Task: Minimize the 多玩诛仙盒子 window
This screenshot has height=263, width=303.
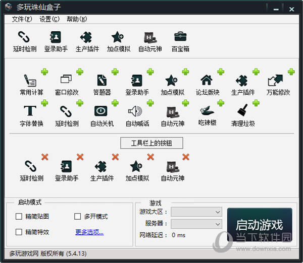Action: pyautogui.click(x=276, y=9)
